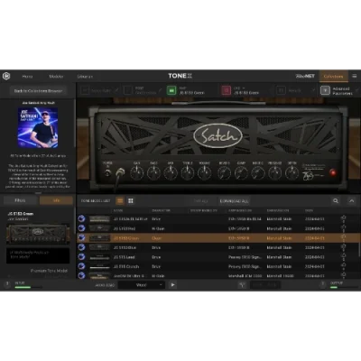Screen dimensions: 361x361
Task: Edit noise gate settings with pencil icon
Action: [x=116, y=90]
